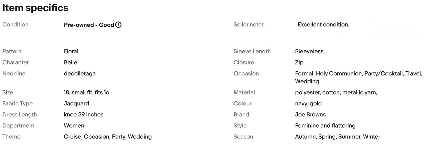This screenshot has height=149, width=428.
Task: Click the Jacquard fabric type value
Action: coord(76,103)
